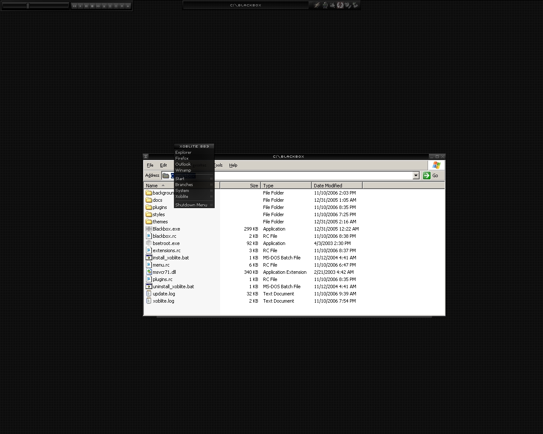Open the Help menu
Screen dimensions: 543x434
coord(233,165)
